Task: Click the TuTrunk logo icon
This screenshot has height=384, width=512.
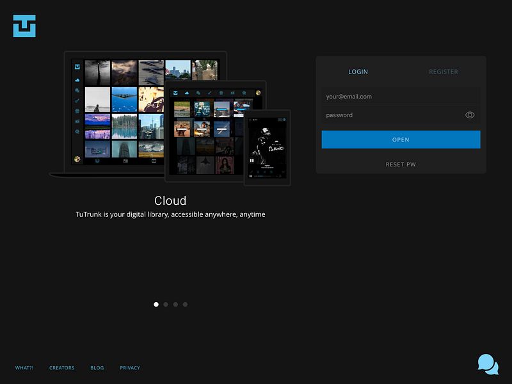Action: (24, 26)
